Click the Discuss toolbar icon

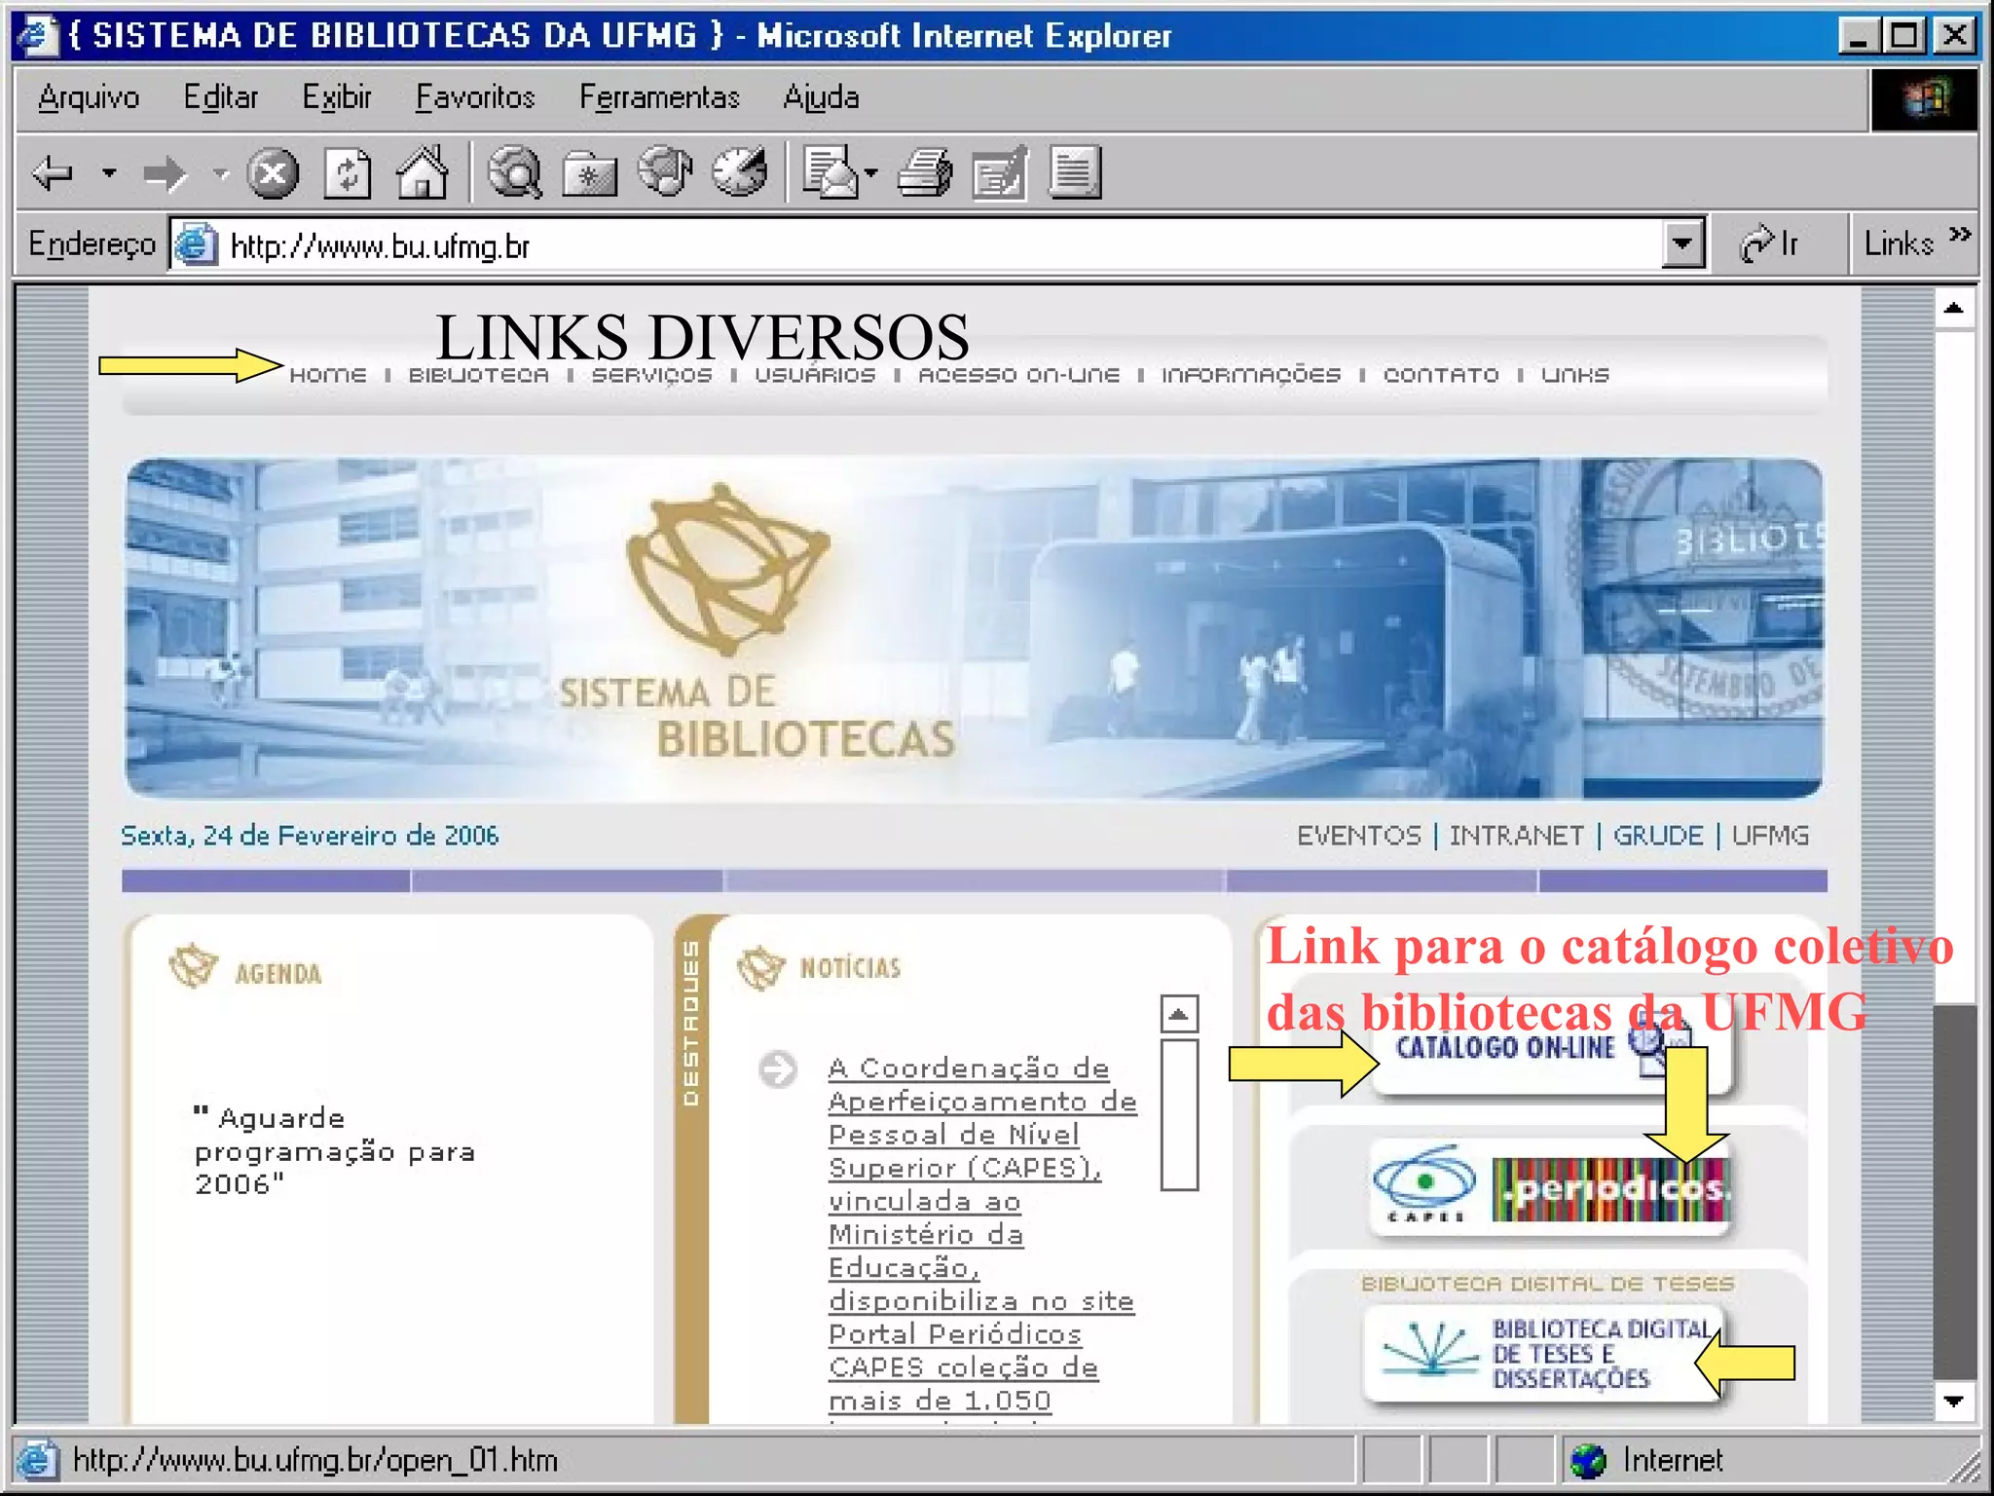click(x=1075, y=173)
